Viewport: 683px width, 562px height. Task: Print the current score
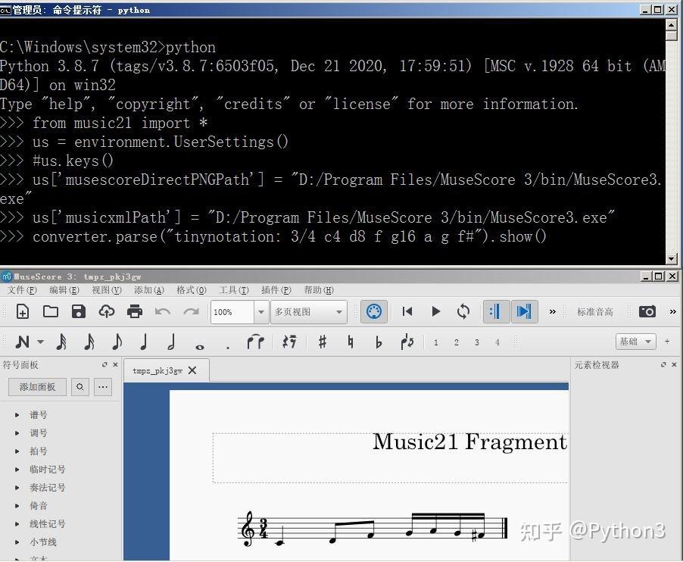point(136,311)
